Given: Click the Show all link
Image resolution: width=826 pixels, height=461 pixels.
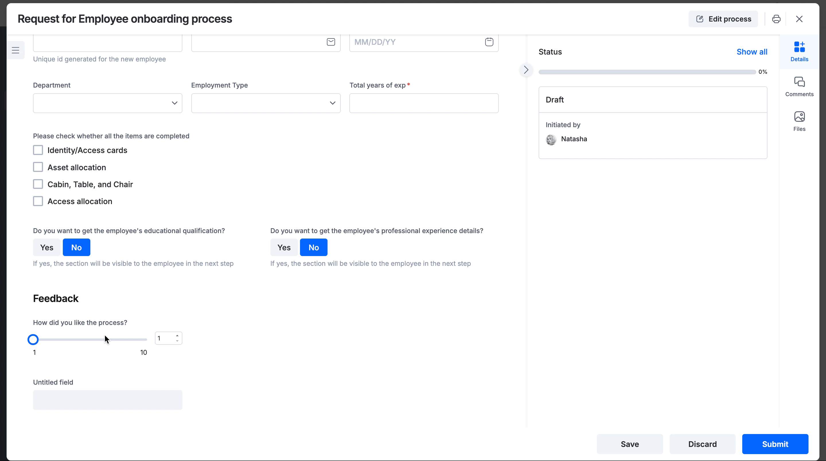Looking at the screenshot, I should click(752, 52).
